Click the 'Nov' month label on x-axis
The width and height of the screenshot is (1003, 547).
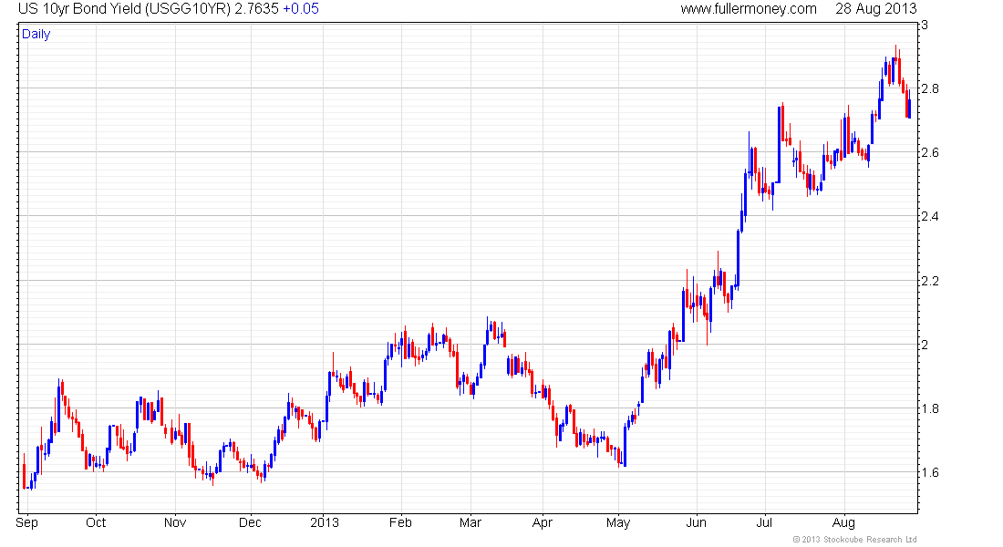pos(175,522)
